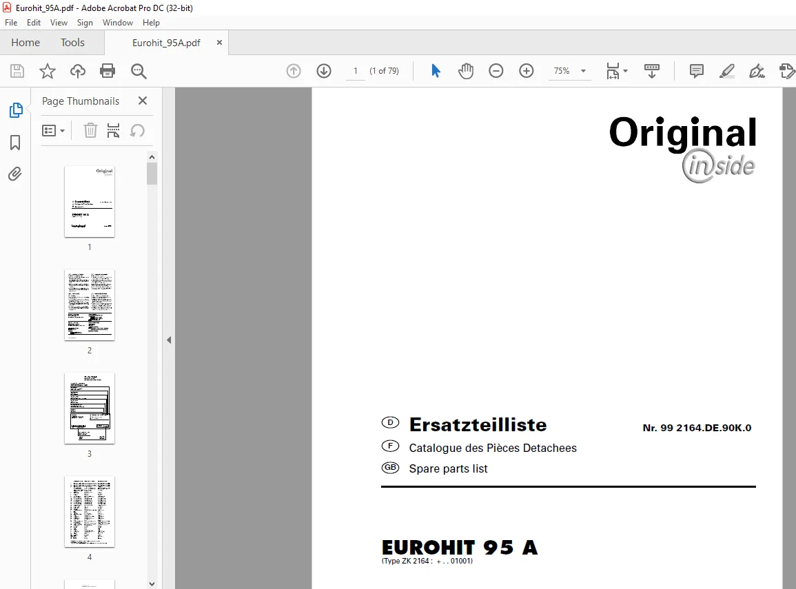796x589 pixels.
Task: Choose the Selection arrow tool
Action: [x=436, y=71]
